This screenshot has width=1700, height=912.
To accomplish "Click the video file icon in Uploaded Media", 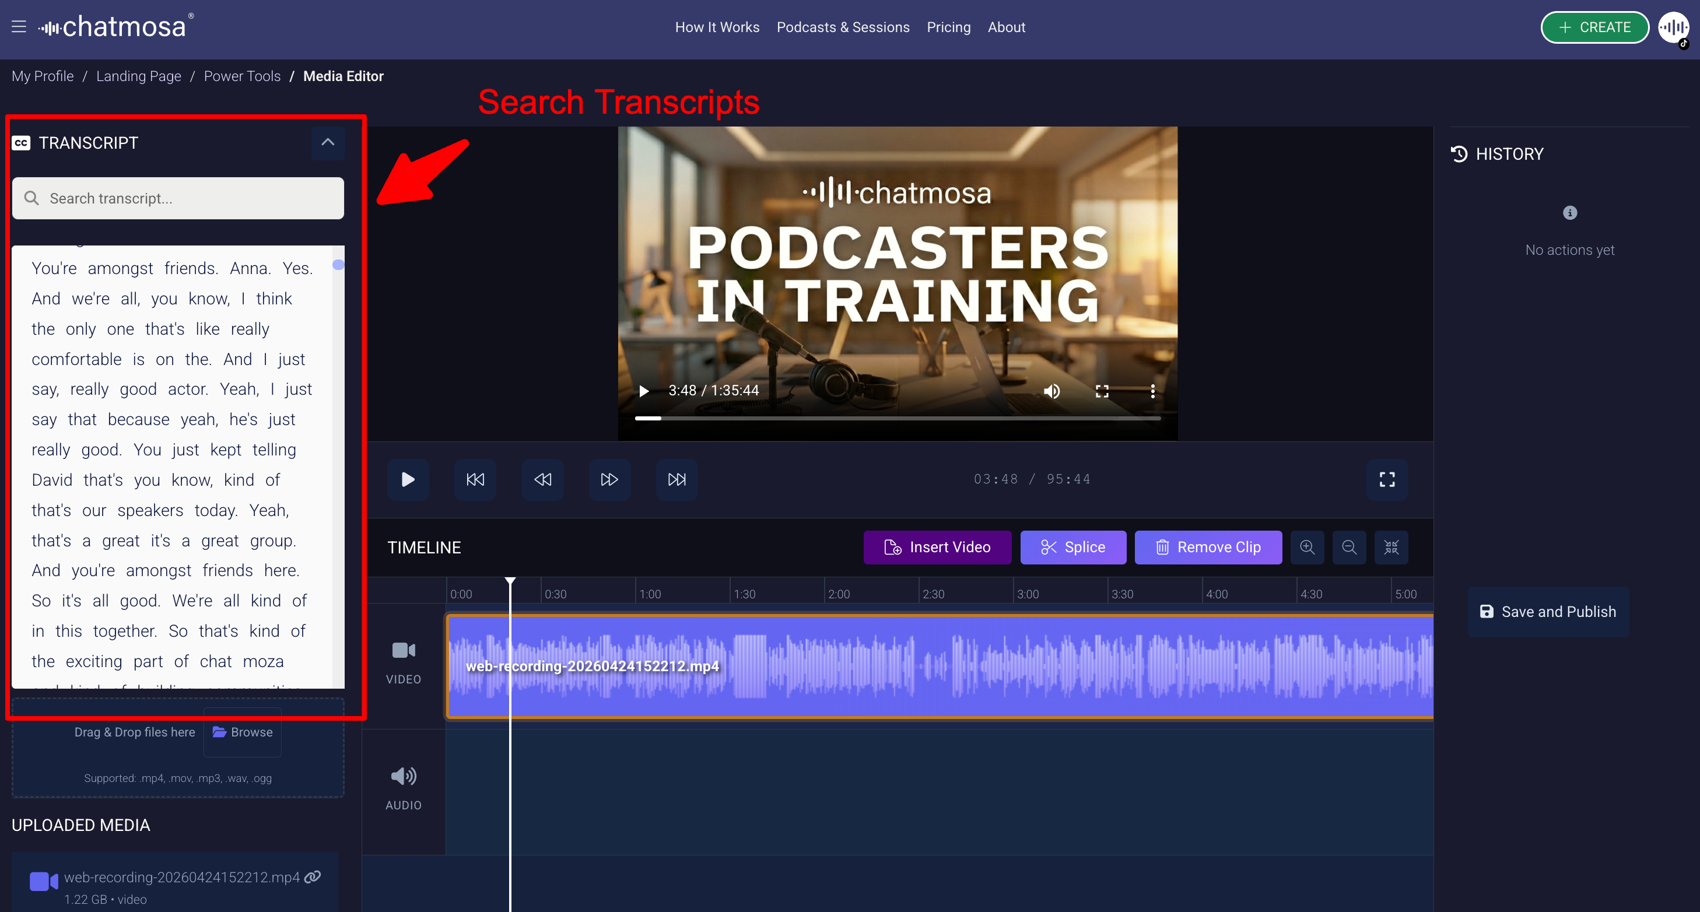I will pos(44,881).
